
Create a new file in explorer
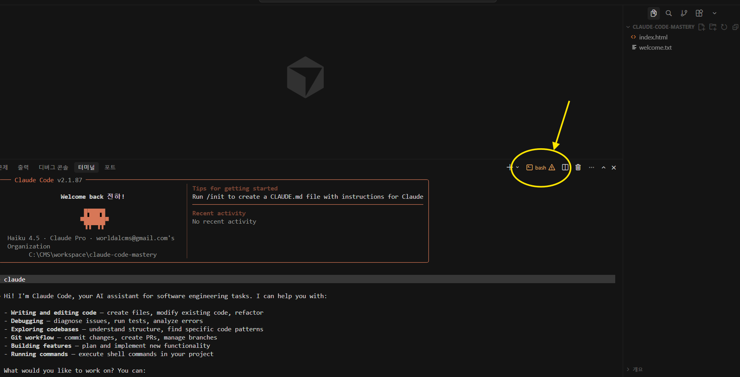[x=702, y=27]
